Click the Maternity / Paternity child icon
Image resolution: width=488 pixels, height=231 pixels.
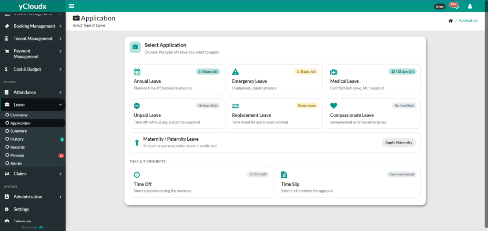click(x=137, y=143)
